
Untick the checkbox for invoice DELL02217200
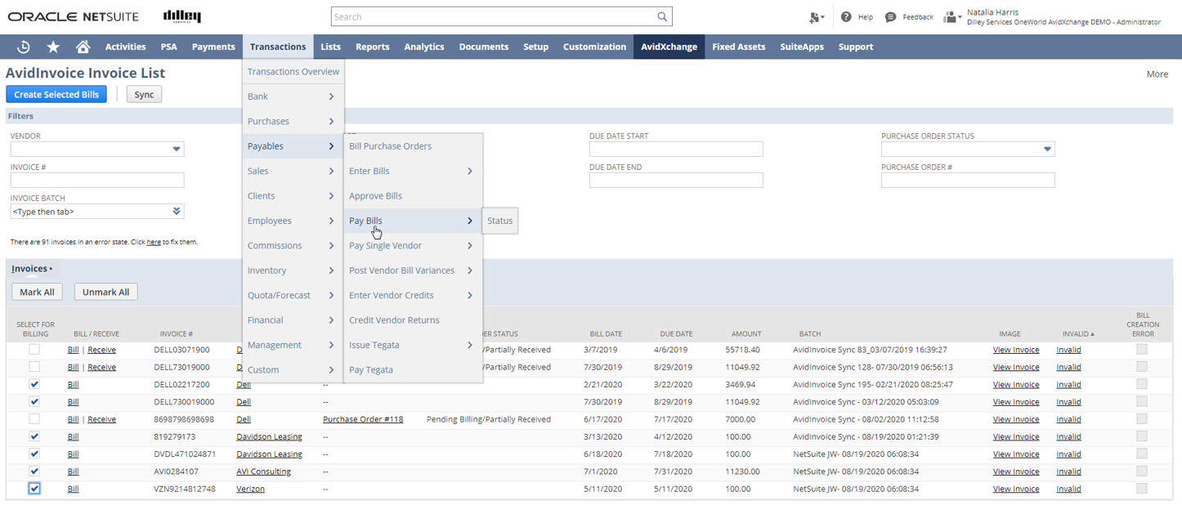[x=34, y=384]
